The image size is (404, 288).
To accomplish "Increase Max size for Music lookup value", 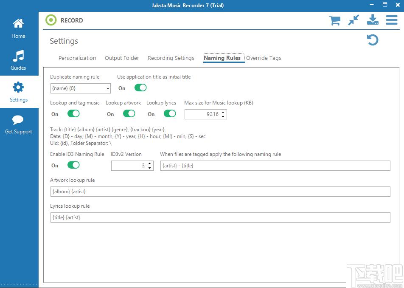I will pos(223,112).
